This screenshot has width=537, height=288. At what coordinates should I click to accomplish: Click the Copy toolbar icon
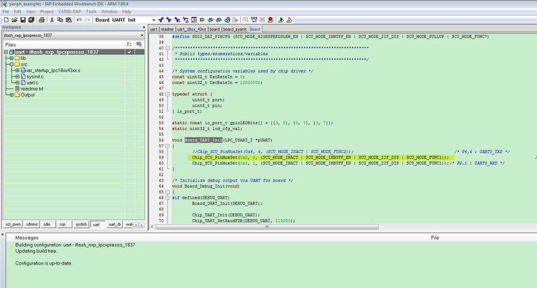60,20
